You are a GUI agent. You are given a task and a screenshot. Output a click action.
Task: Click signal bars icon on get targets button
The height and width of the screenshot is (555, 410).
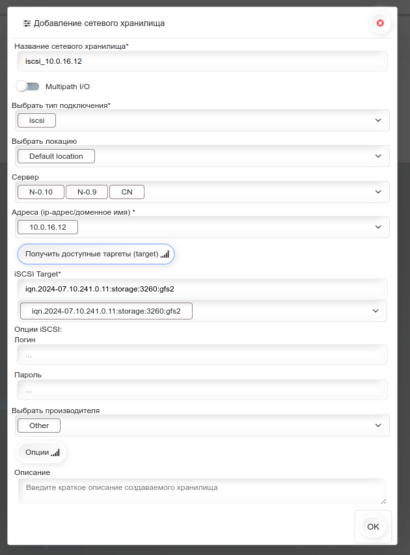coord(165,254)
